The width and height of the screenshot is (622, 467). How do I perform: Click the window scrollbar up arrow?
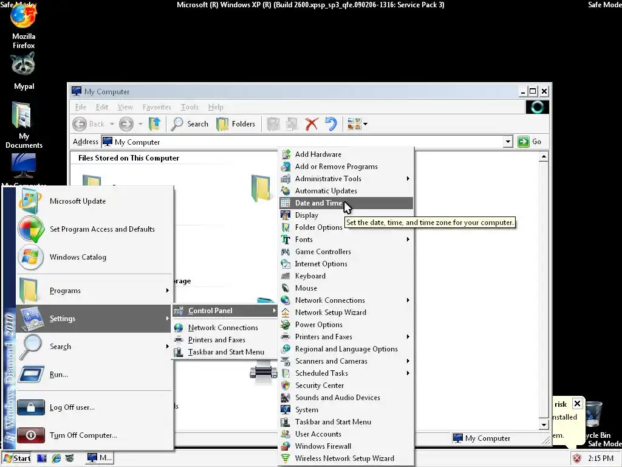544,157
